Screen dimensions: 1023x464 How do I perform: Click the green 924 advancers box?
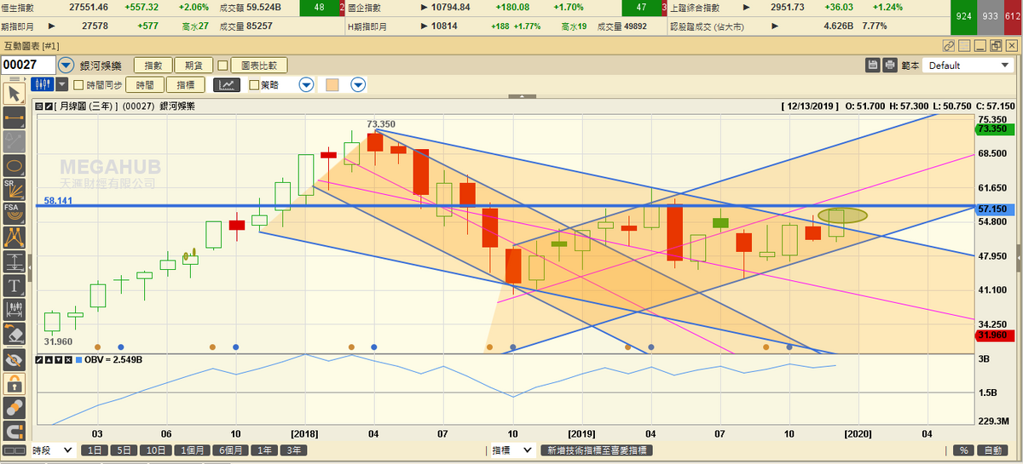coord(964,16)
